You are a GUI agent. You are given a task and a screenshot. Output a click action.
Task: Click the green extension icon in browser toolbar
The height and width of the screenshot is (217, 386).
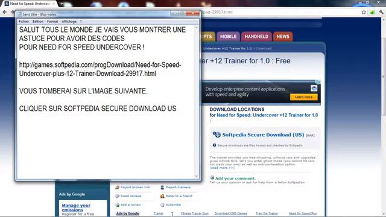tap(372, 12)
